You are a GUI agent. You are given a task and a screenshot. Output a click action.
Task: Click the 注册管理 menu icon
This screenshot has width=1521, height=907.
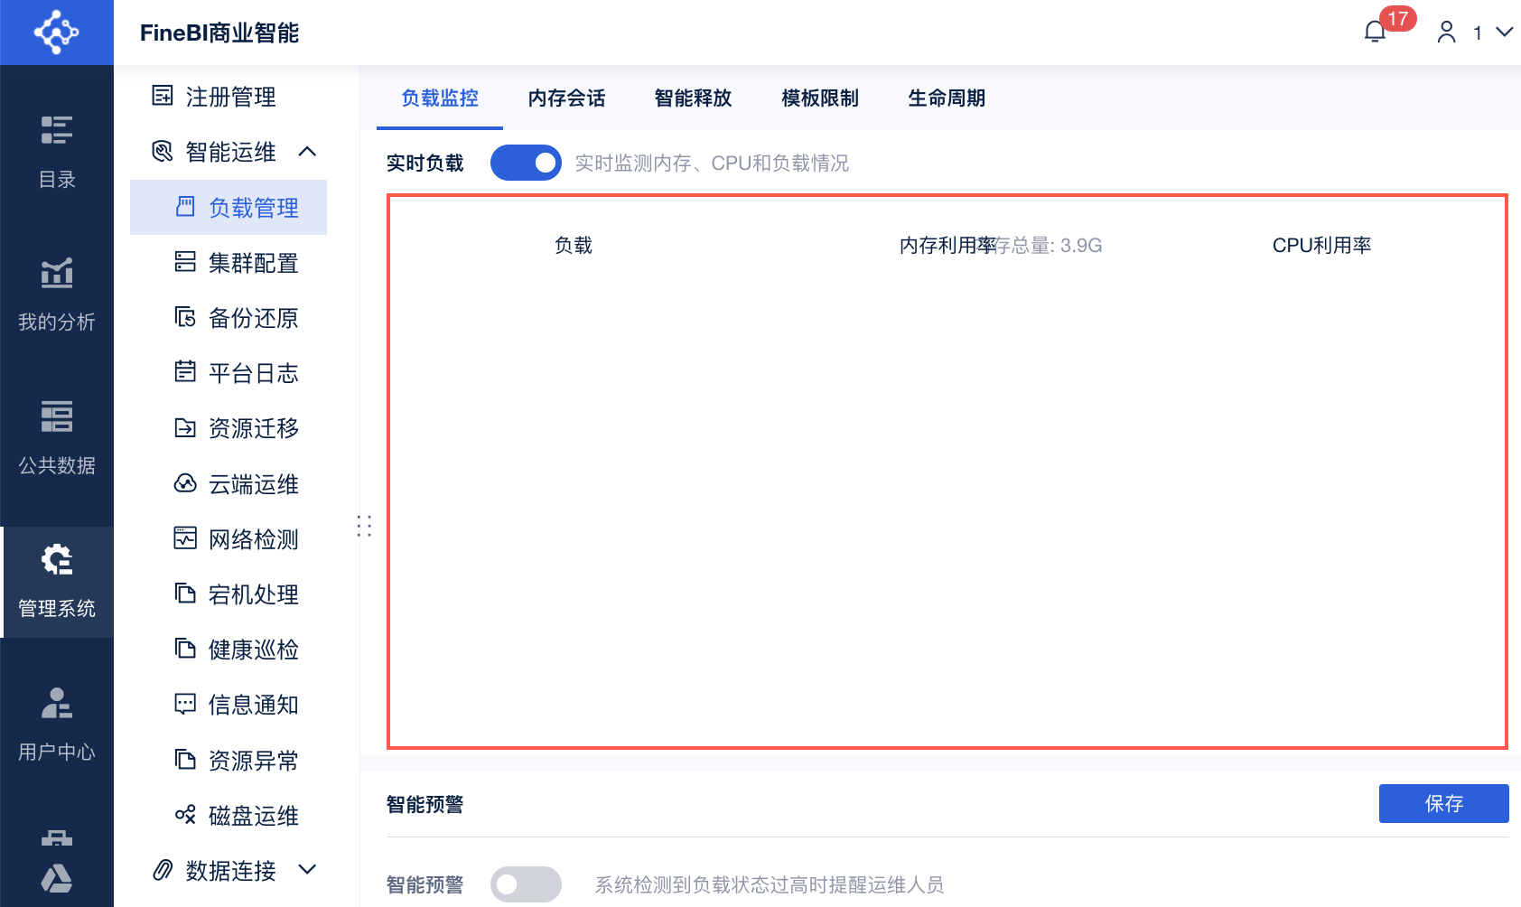163,96
